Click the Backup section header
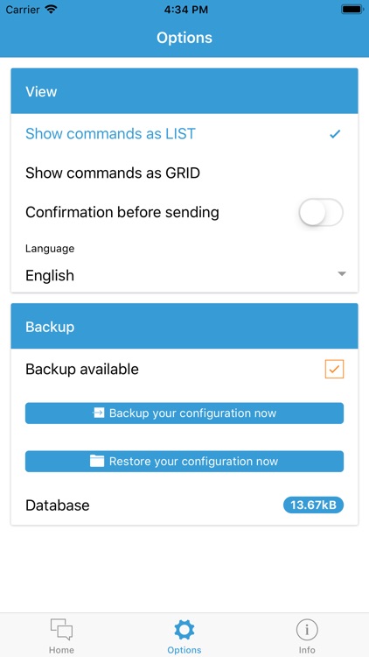 click(184, 327)
